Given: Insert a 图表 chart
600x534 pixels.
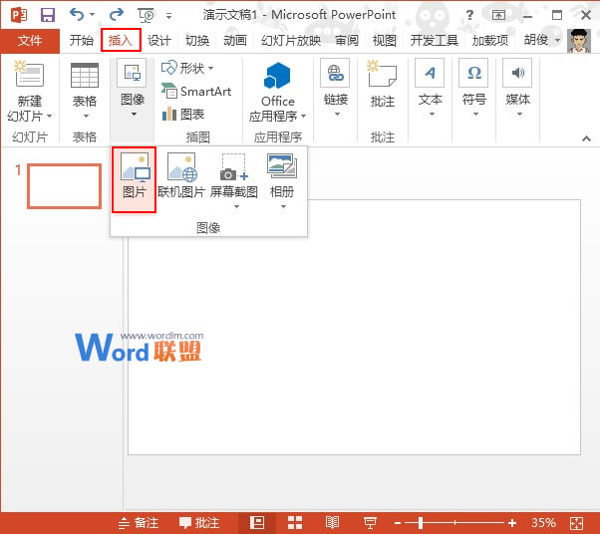Looking at the screenshot, I should coord(183,114).
